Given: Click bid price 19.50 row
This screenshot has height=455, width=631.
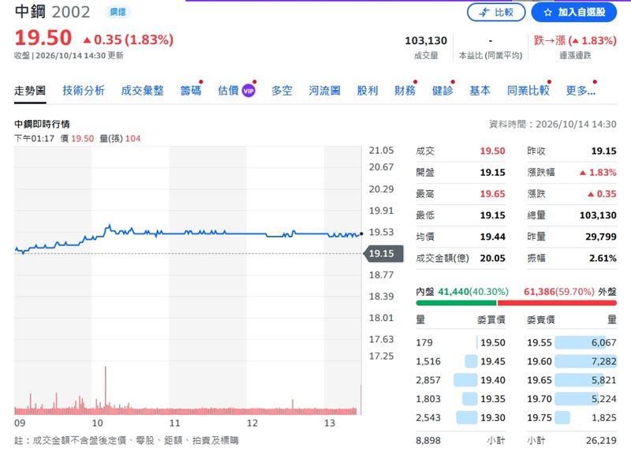Looking at the screenshot, I should pos(461,342).
